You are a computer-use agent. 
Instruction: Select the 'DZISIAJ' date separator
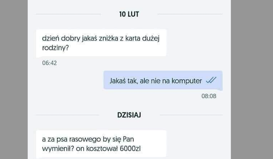pyautogui.click(x=129, y=115)
